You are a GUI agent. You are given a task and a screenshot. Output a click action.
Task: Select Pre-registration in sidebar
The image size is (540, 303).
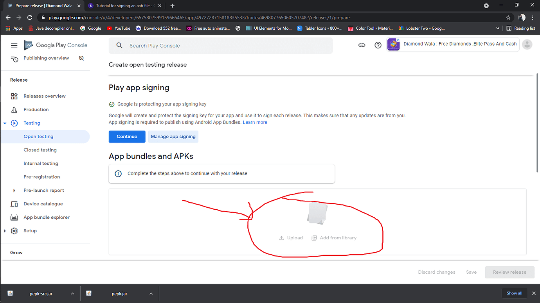tap(41, 177)
